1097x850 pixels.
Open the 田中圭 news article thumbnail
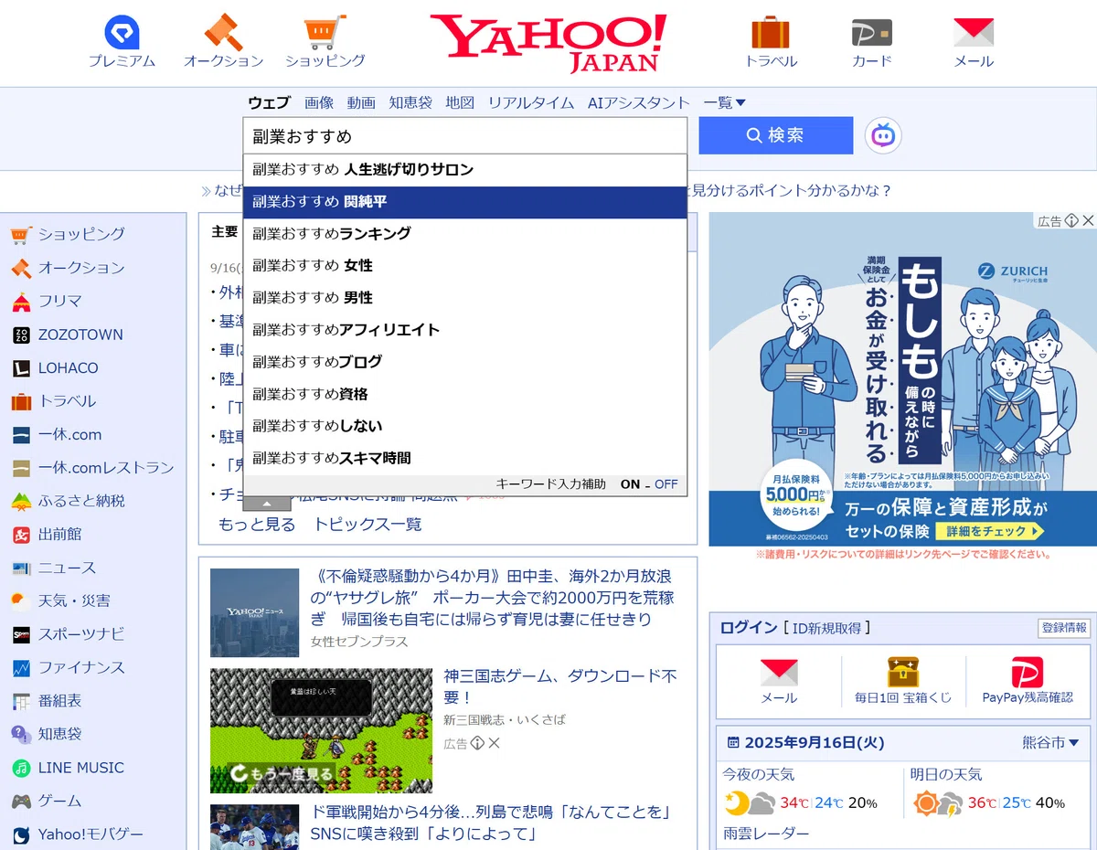click(x=254, y=612)
